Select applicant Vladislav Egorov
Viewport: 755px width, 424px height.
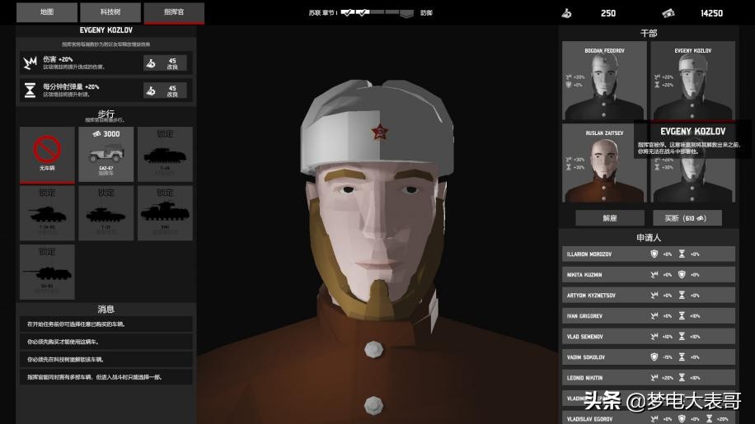click(x=648, y=419)
